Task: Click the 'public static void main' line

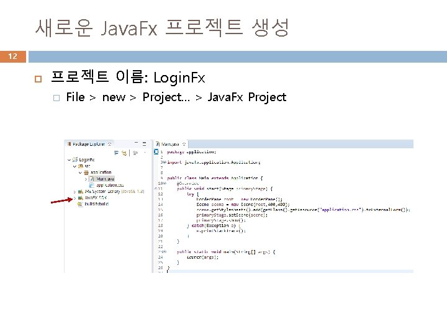Action: [226, 252]
